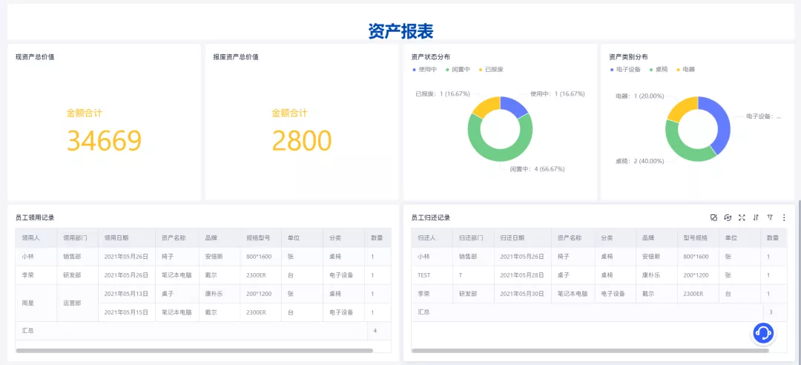The width and height of the screenshot is (801, 365).
Task: Click the 桌椅: 2 (40.00%) pie label
Action: (639, 161)
